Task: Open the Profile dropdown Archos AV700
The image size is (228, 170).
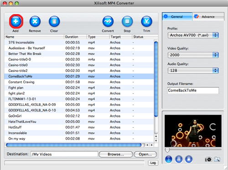Action: point(193,35)
